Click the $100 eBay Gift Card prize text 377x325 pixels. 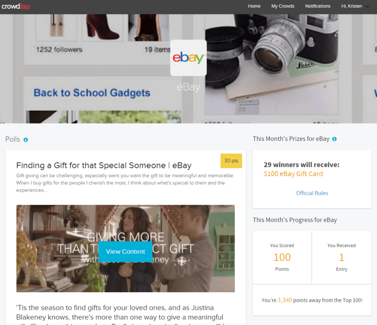point(293,174)
